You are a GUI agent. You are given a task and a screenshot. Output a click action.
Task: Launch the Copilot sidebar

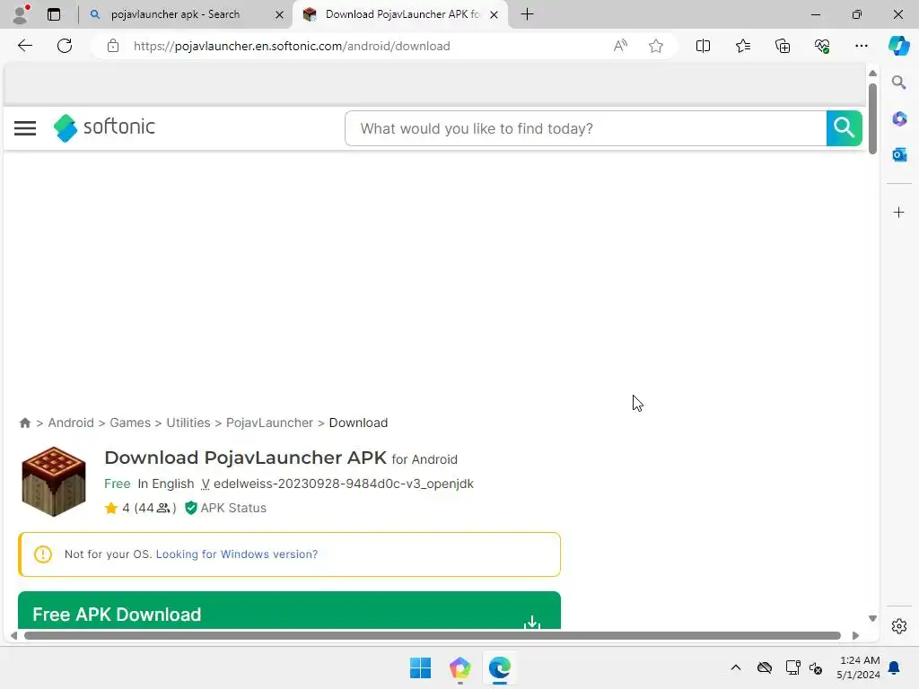[x=898, y=46]
